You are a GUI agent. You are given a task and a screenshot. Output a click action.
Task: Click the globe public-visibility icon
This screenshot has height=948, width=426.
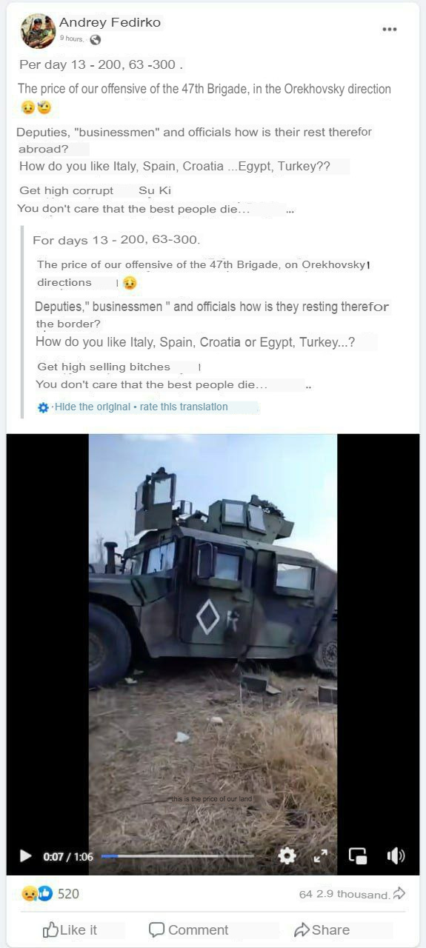click(x=95, y=40)
